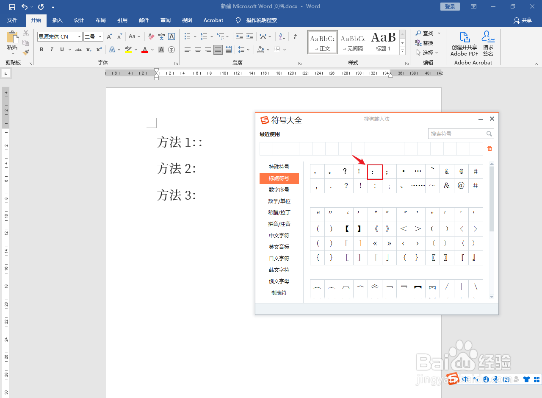Switch to the 插入 ribbon tab

[x=57, y=20]
